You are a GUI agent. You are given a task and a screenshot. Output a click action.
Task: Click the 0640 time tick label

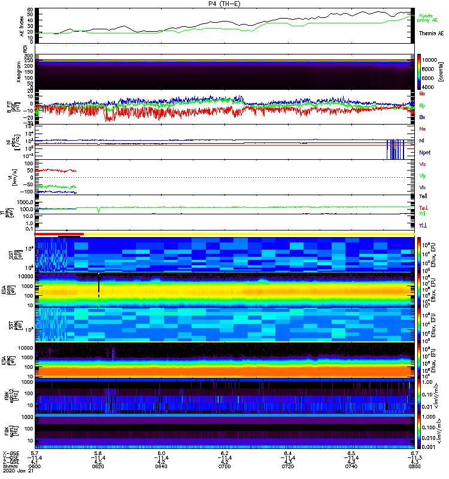(161, 466)
